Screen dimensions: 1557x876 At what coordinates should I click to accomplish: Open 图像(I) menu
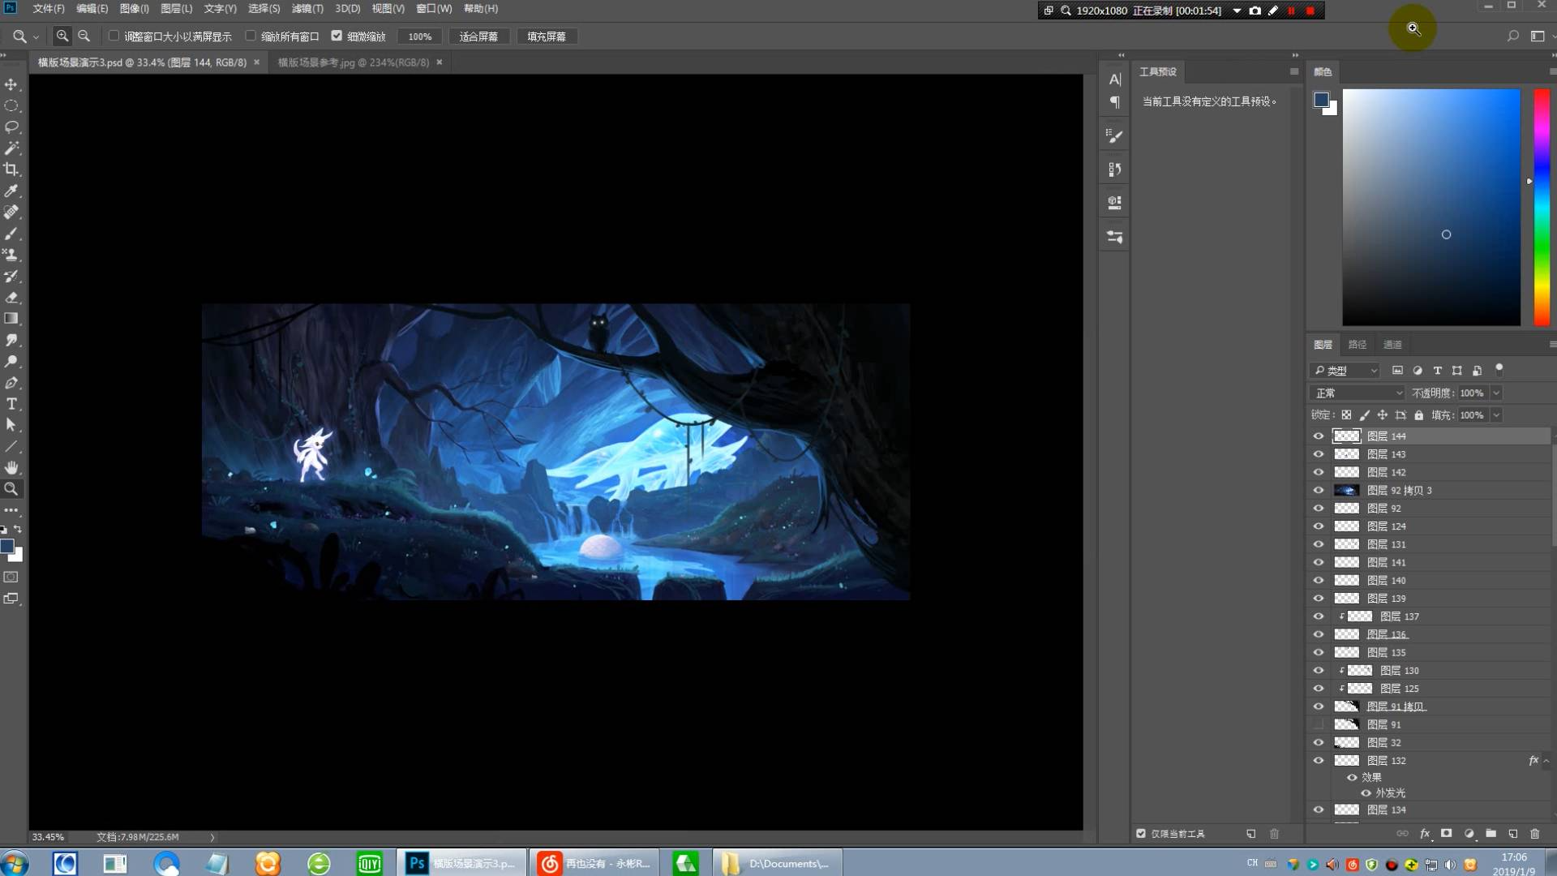[134, 9]
